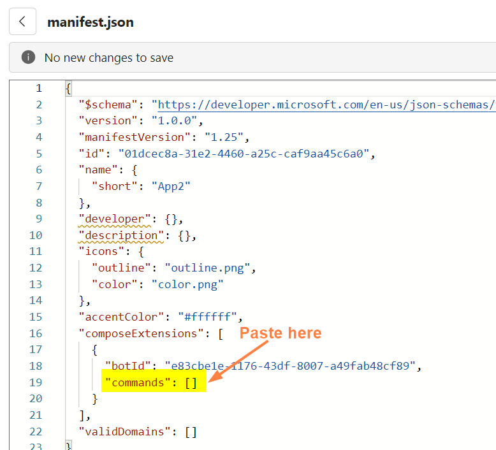Click the accentColor "#ffffff" value

click(x=207, y=317)
